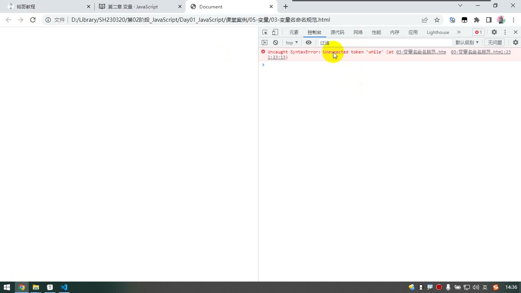This screenshot has height=293, width=521.
Task: Open the DevTools main settings gear
Action: 494,32
